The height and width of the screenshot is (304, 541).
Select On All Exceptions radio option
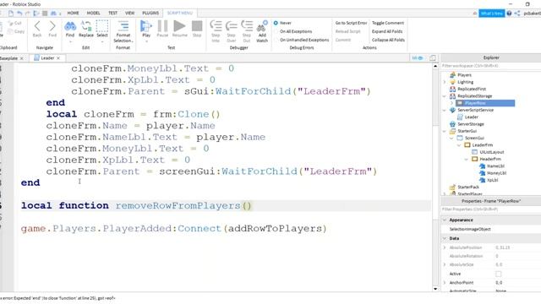tap(276, 31)
